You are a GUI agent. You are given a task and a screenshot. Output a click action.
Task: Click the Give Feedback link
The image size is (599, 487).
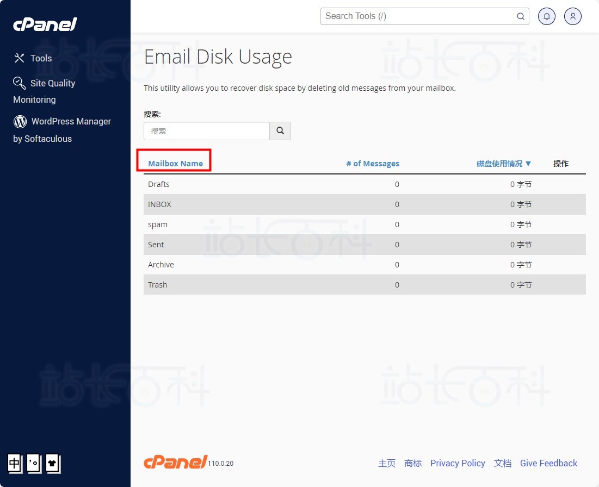pos(548,463)
